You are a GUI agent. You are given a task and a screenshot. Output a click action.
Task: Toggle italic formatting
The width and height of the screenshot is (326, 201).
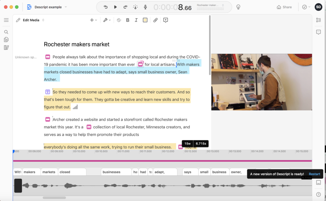(136, 20)
